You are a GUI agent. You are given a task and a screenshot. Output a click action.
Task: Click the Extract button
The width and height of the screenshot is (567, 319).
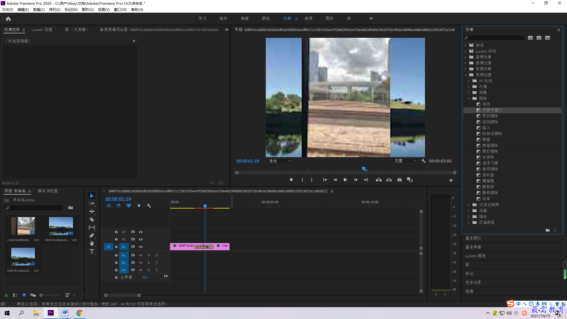[389, 180]
